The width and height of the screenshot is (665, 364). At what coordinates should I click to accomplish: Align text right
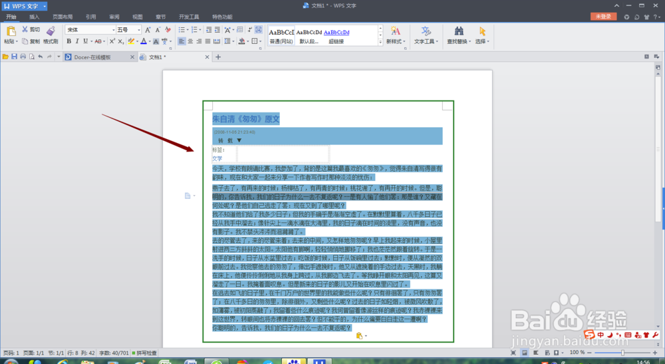(199, 41)
